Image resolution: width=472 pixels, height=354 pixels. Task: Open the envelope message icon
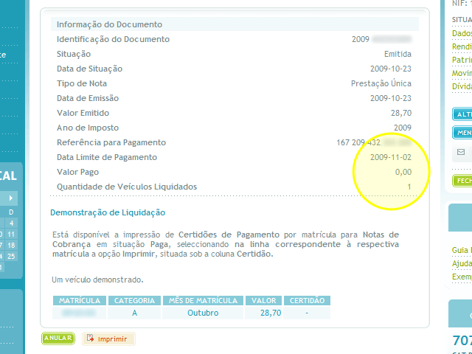click(x=460, y=152)
